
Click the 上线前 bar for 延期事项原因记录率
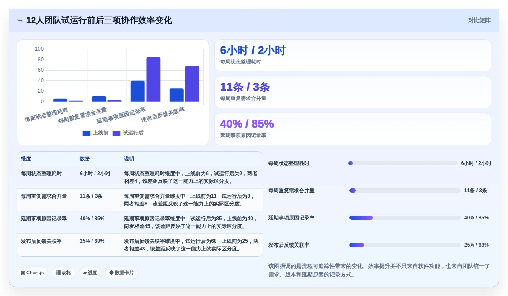[138, 91]
